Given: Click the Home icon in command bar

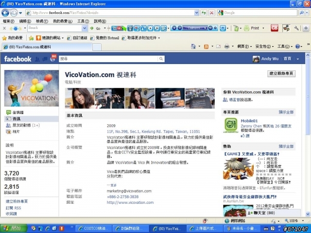Looking at the screenshot, I should click(193, 47).
